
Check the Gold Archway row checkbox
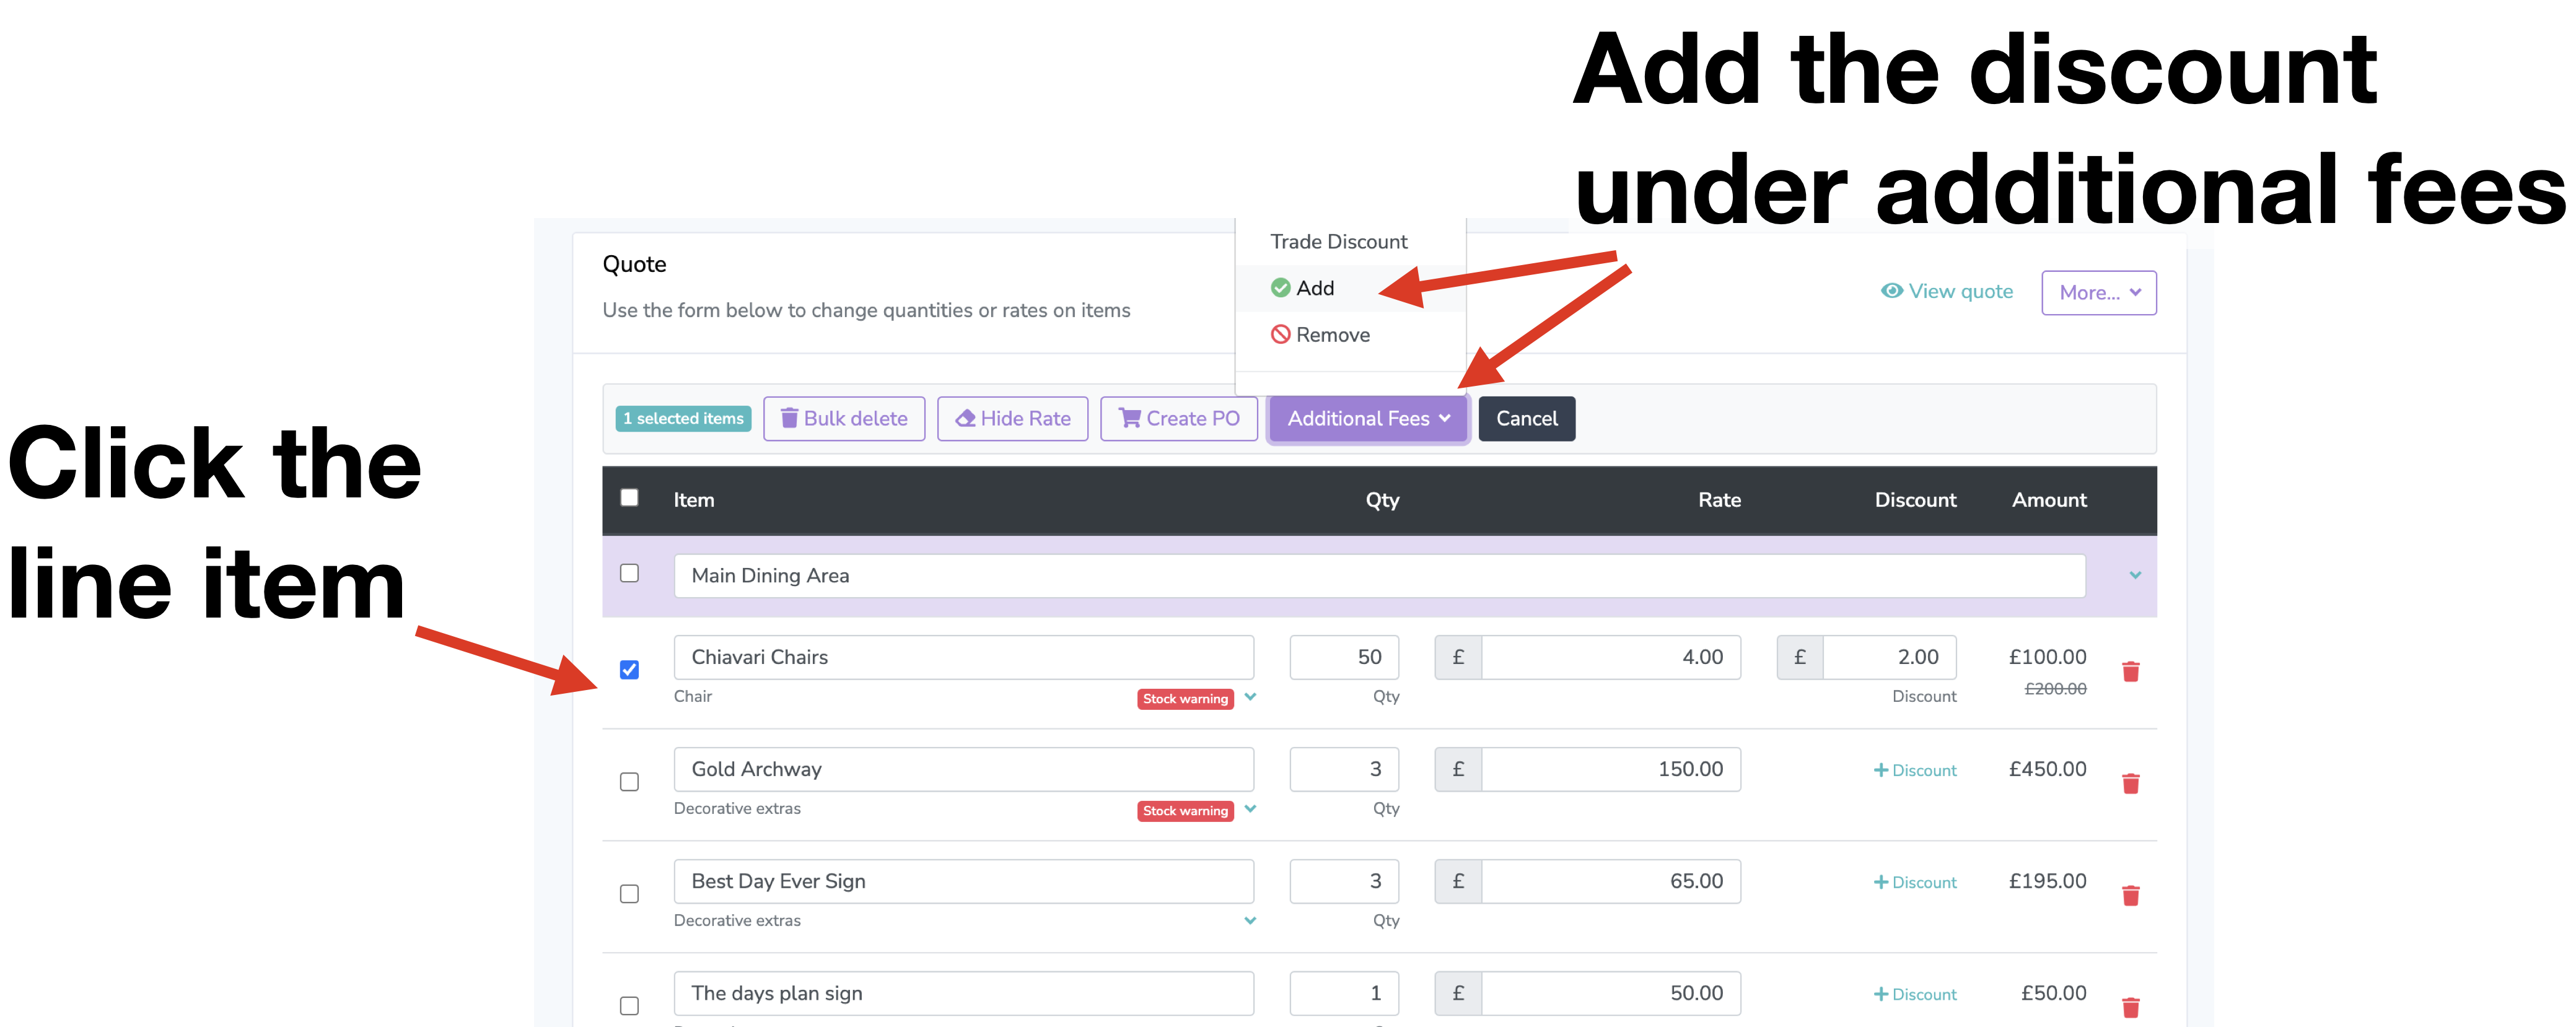click(x=629, y=781)
